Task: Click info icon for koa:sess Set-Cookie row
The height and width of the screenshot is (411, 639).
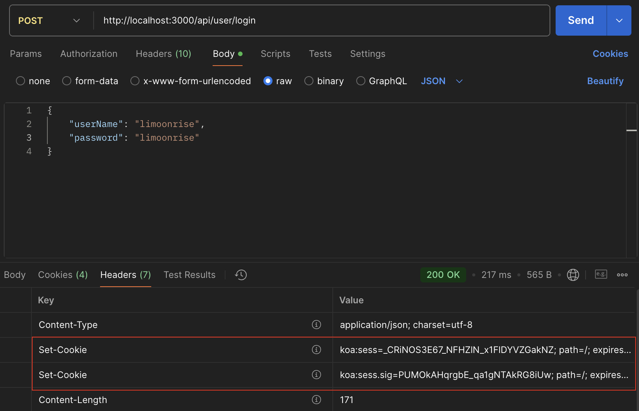Action: tap(316, 350)
